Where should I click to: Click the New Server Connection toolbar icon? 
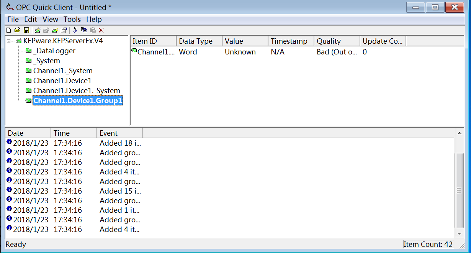(x=38, y=30)
